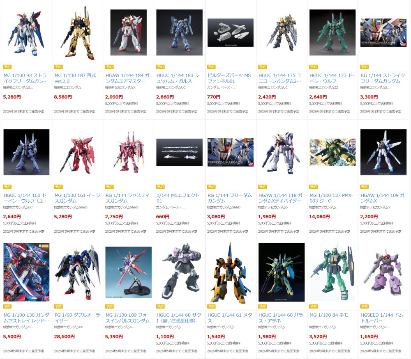Click the 予約 badge under MG ストライクフリーダム image
This screenshot has height=359, width=411.
(x=7, y=67)
